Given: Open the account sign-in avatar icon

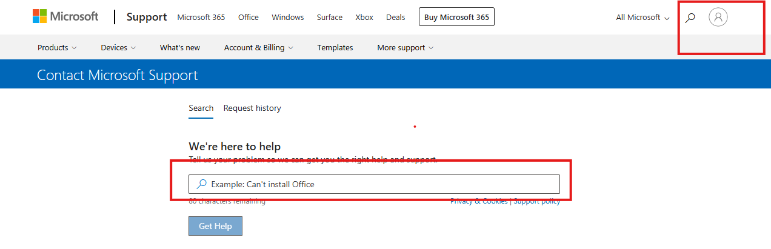Looking at the screenshot, I should (718, 17).
